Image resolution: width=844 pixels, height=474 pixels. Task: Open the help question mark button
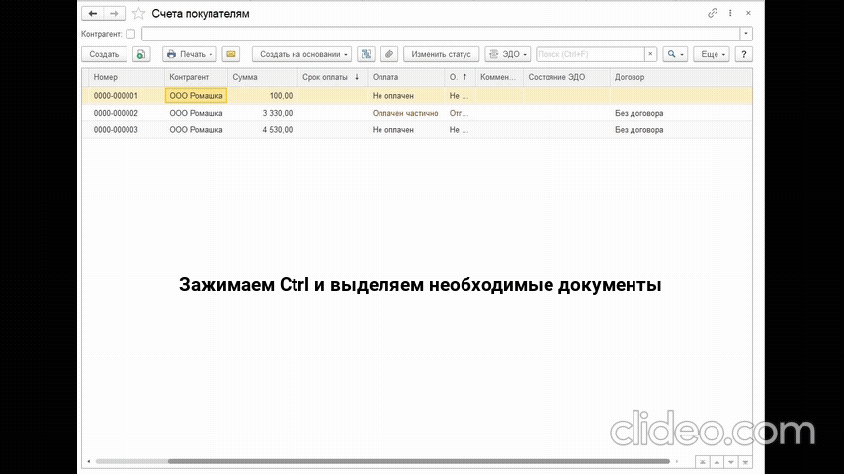(x=744, y=54)
